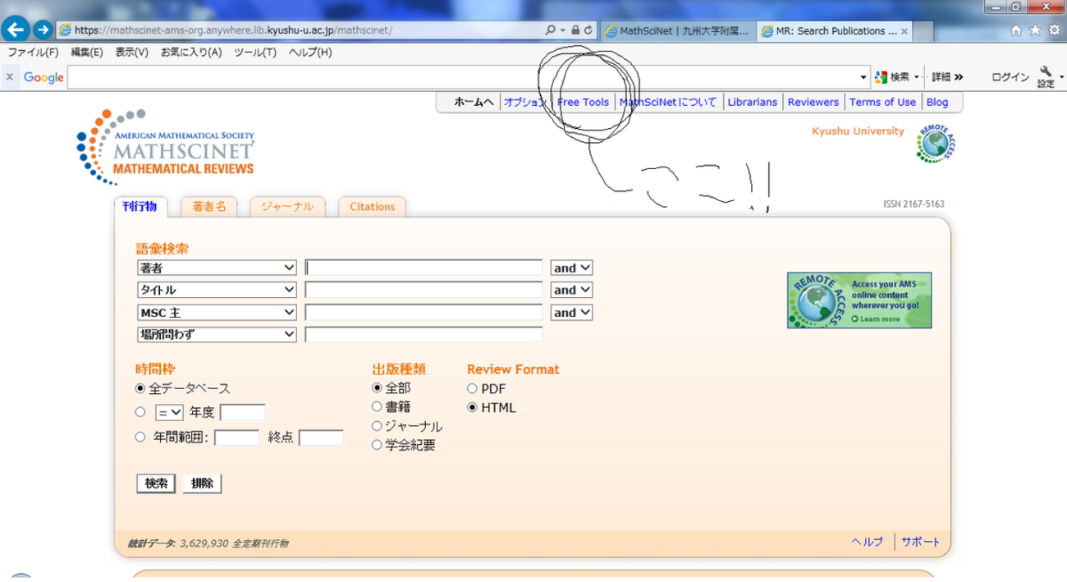Open the Terms of Use link
The height and width of the screenshot is (582, 1067).
coord(882,103)
